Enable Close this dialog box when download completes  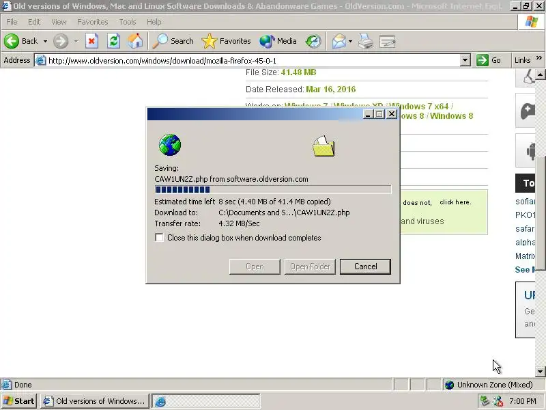coord(159,237)
